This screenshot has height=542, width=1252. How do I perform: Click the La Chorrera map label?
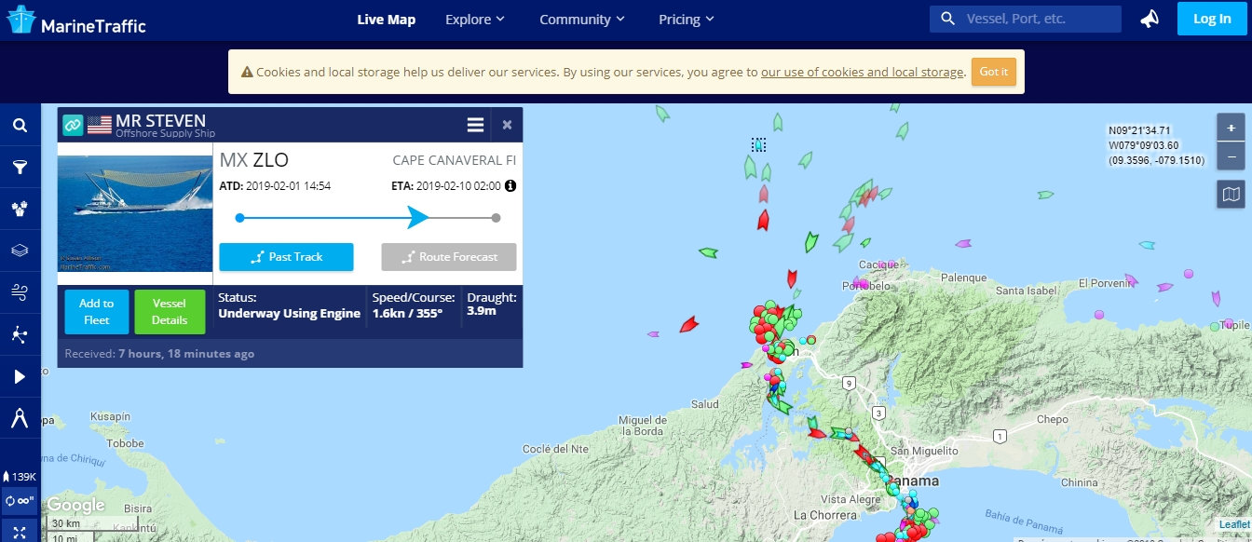[824, 514]
